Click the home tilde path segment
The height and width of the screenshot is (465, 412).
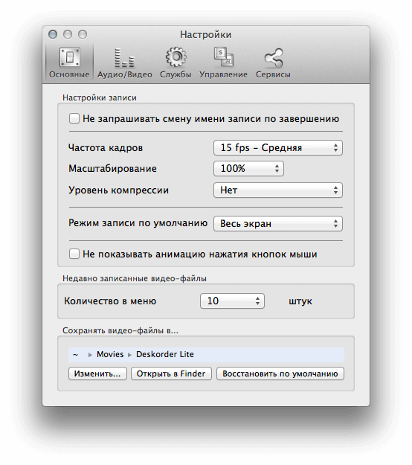[x=76, y=355]
